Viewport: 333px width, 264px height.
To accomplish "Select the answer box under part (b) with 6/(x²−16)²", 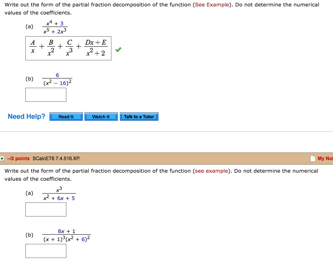I will 46,94.
